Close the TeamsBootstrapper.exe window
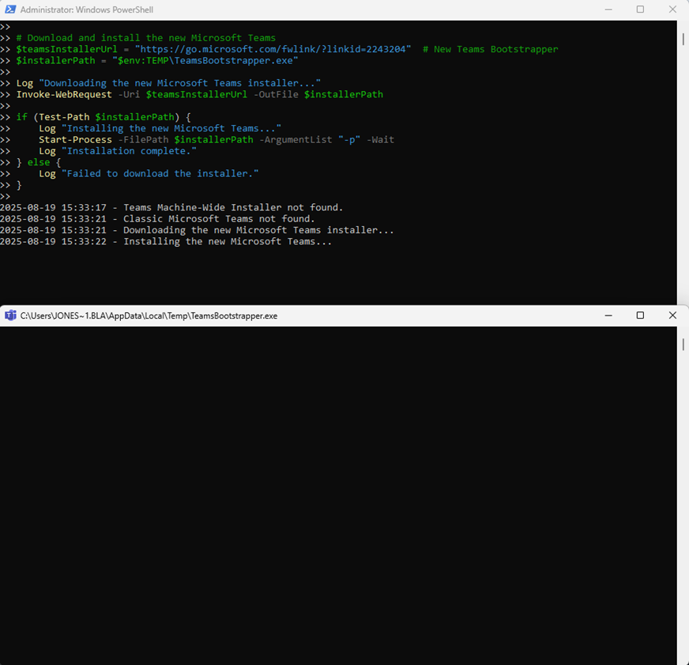 click(x=672, y=315)
